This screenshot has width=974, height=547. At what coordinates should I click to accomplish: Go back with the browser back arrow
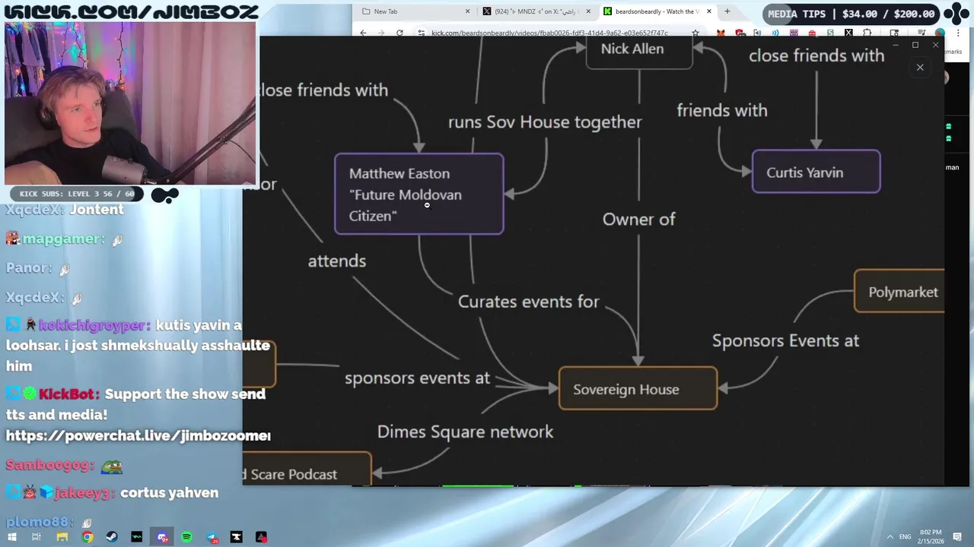(363, 33)
